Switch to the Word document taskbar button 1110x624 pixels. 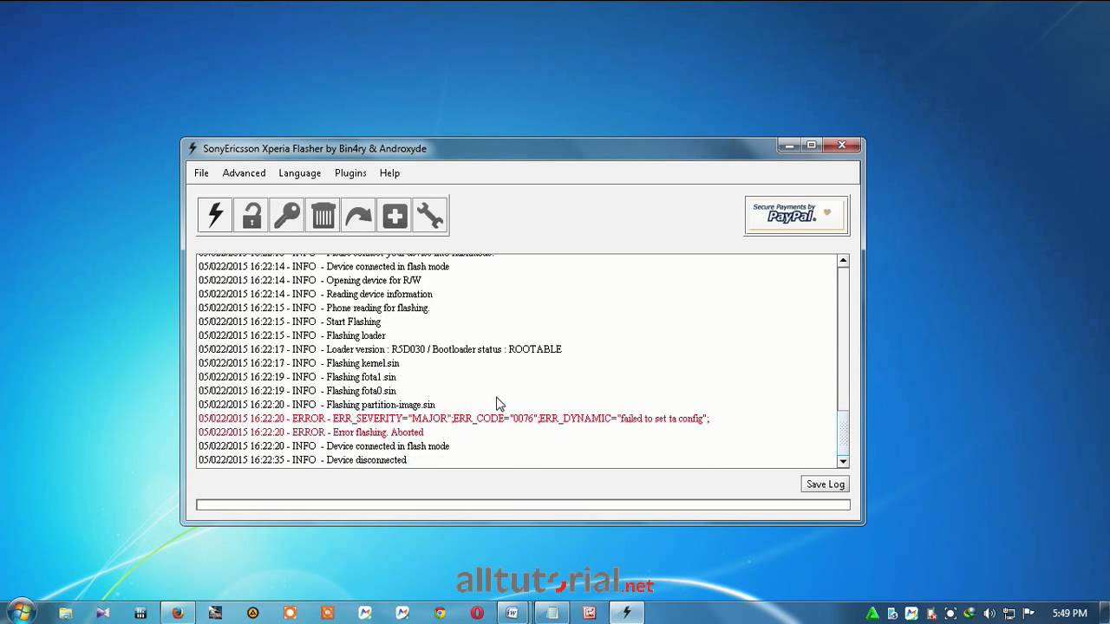coord(513,613)
